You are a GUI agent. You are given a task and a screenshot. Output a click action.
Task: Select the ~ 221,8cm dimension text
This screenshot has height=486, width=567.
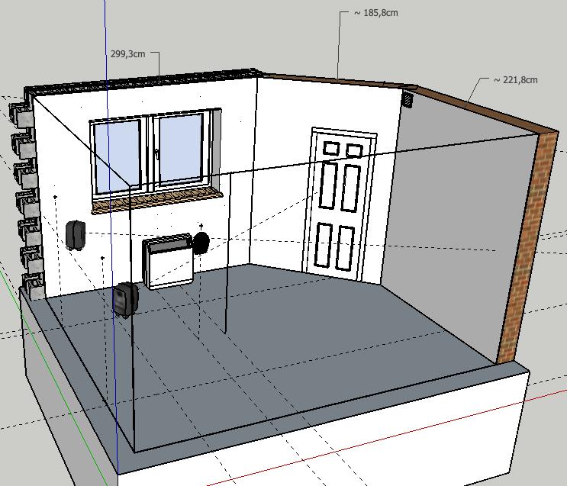[x=515, y=80]
